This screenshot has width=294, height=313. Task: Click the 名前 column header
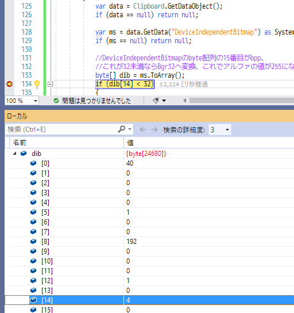[67, 143]
